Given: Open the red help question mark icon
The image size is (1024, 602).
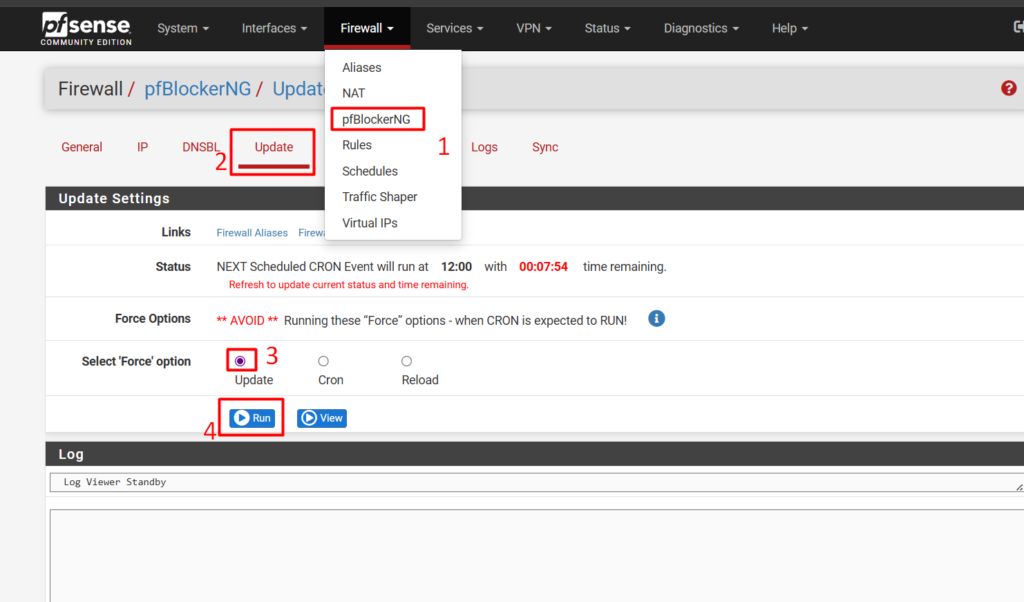Looking at the screenshot, I should point(1009,88).
